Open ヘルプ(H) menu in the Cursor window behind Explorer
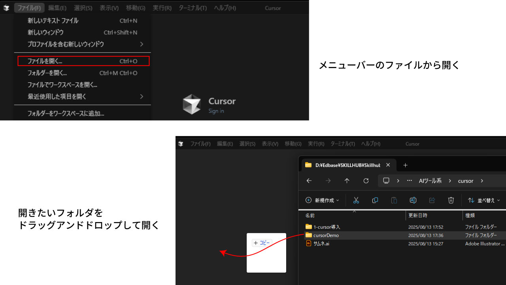 (370, 144)
